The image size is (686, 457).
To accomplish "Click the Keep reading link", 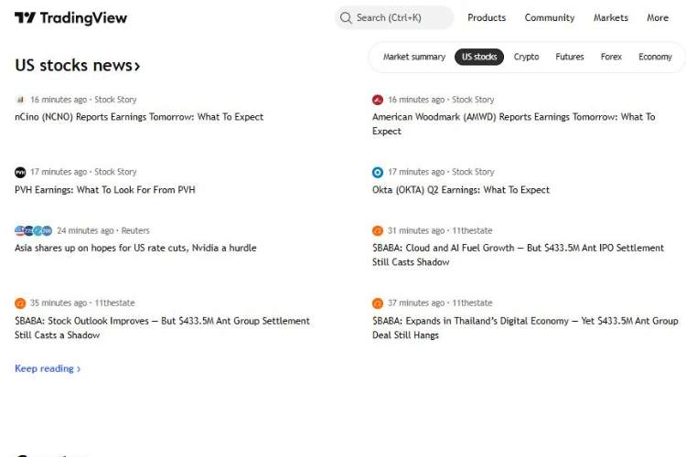I will 48,368.
